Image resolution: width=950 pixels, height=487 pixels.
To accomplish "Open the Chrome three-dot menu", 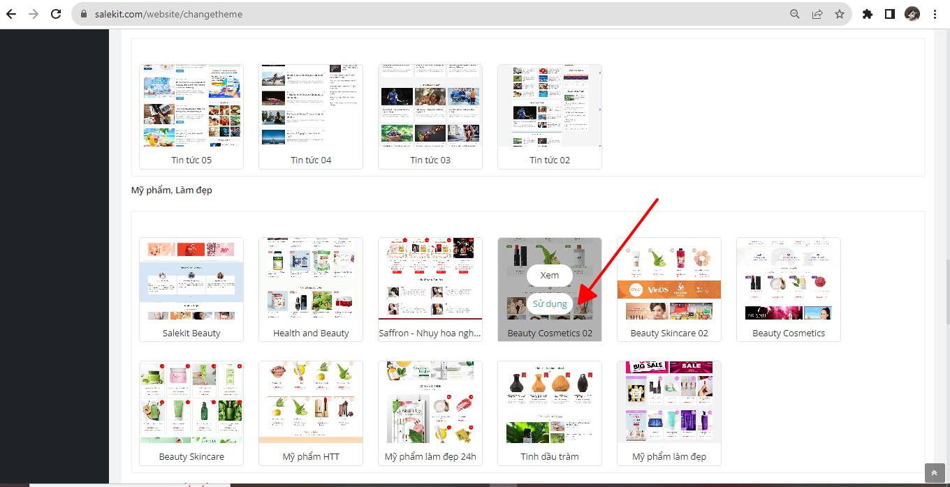I will [x=935, y=14].
